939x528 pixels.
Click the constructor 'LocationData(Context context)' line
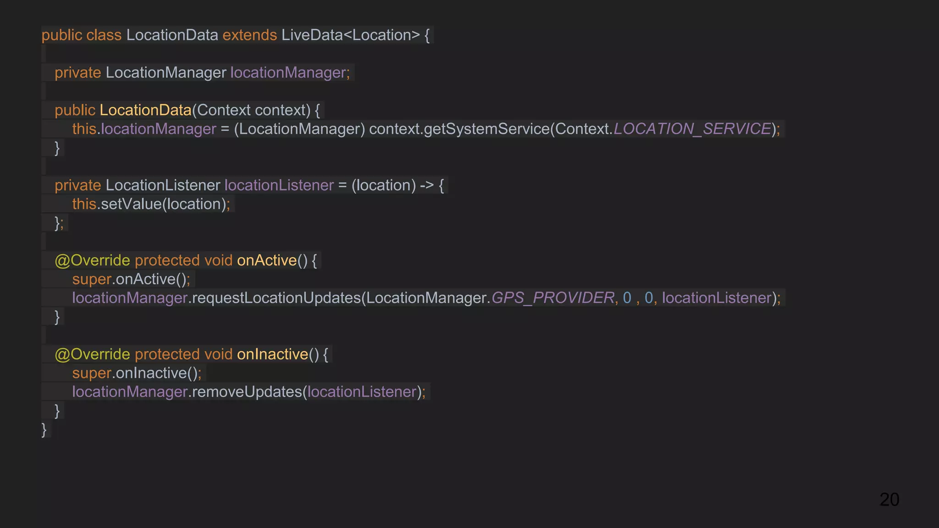click(x=187, y=110)
